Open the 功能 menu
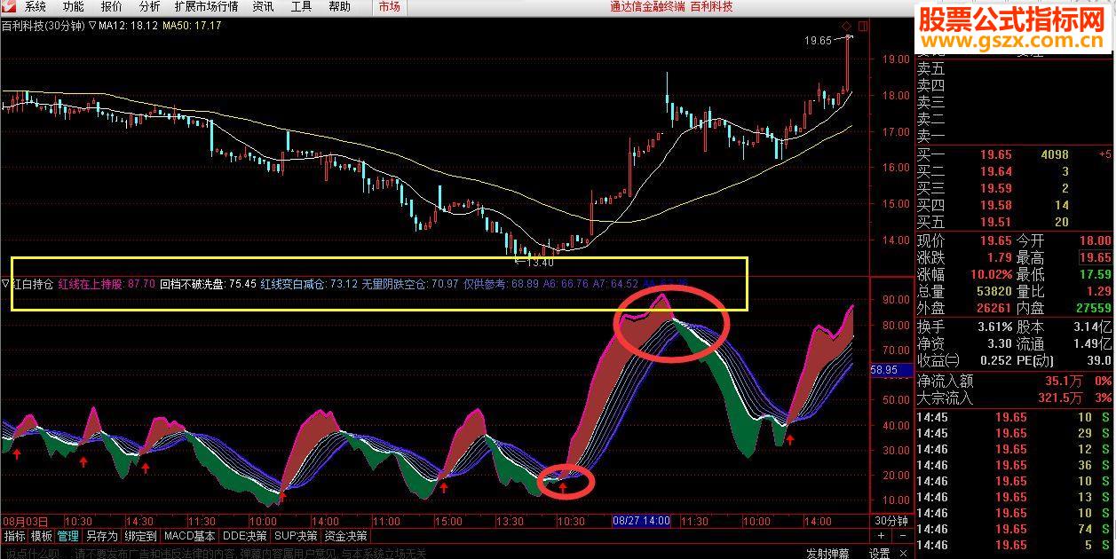1116x559 pixels. coord(74,6)
